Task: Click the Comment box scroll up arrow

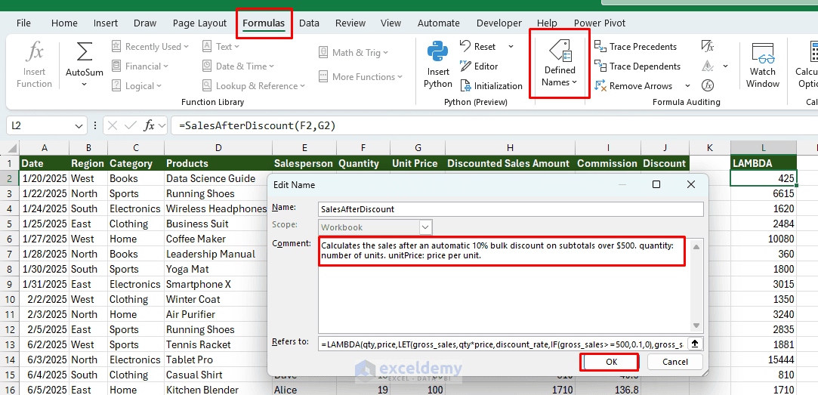Action: (696, 245)
